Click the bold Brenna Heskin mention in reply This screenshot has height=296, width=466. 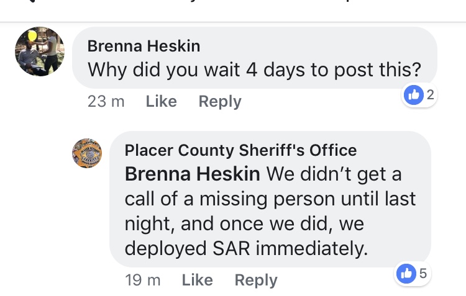pos(193,174)
